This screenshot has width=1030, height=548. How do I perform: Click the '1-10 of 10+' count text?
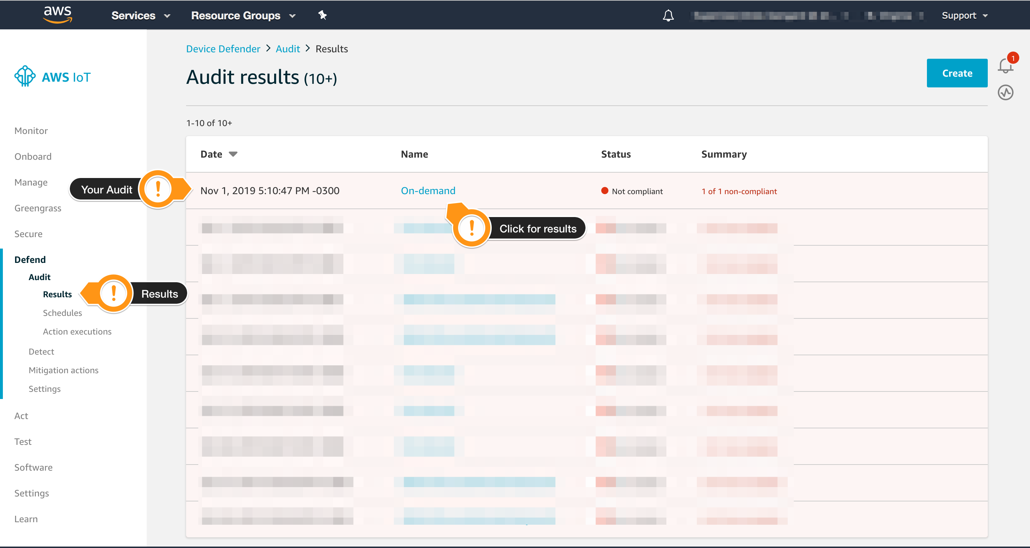pos(209,123)
